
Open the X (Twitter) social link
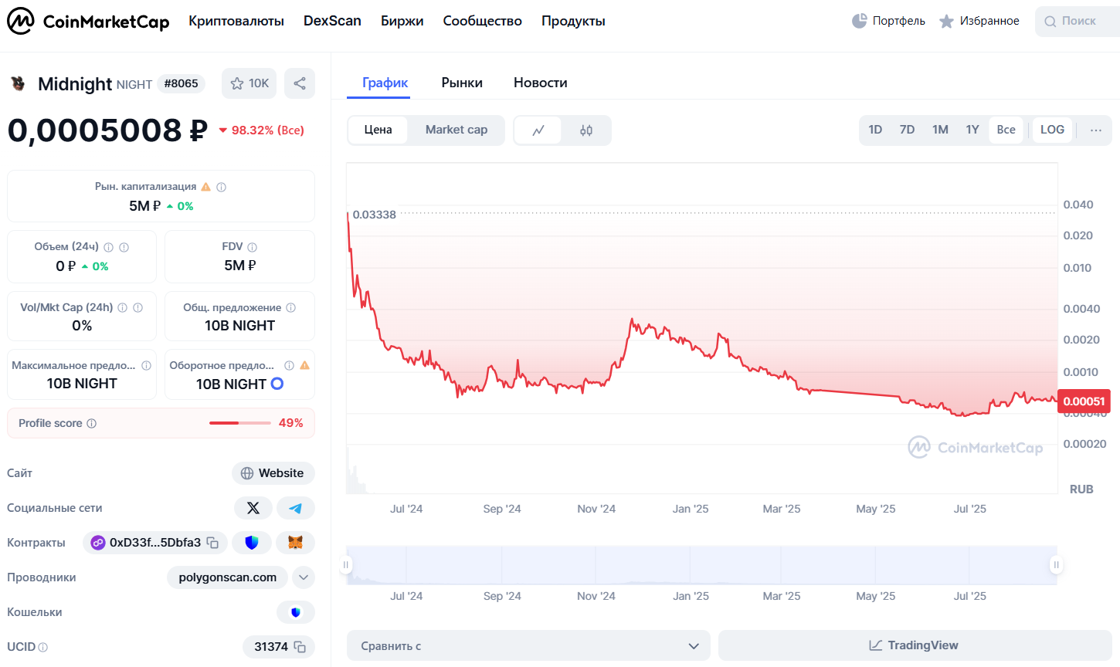253,508
